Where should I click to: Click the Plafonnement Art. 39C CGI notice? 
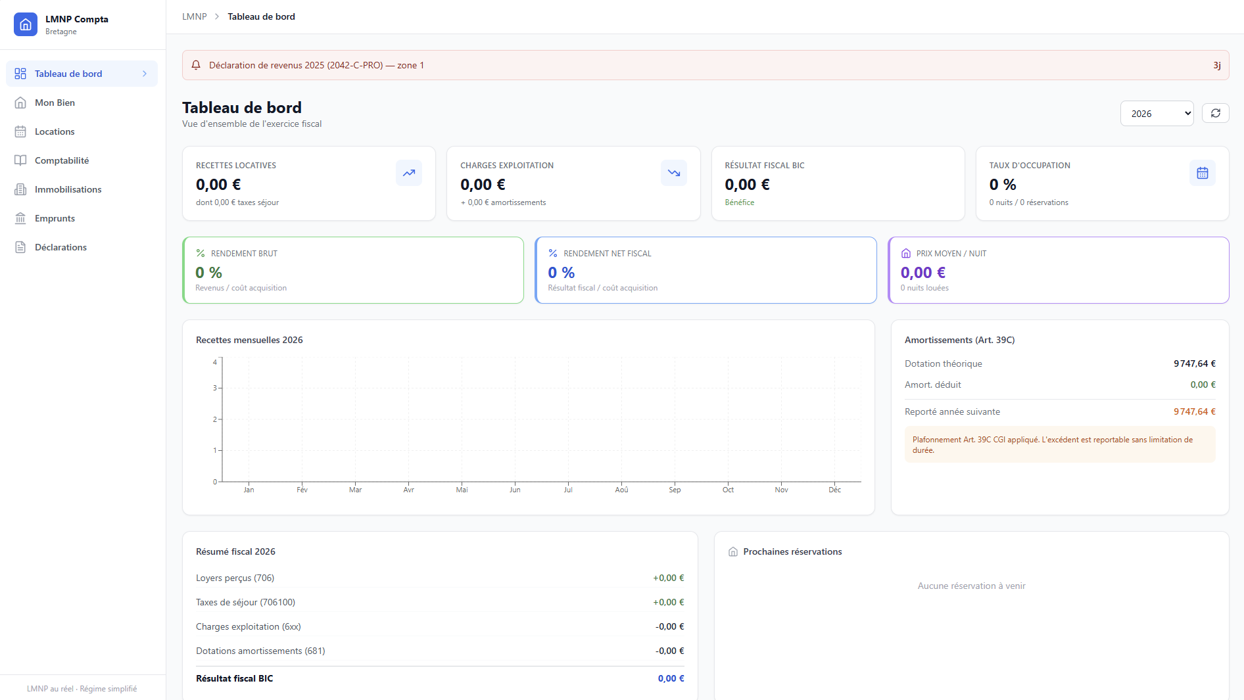(x=1059, y=445)
